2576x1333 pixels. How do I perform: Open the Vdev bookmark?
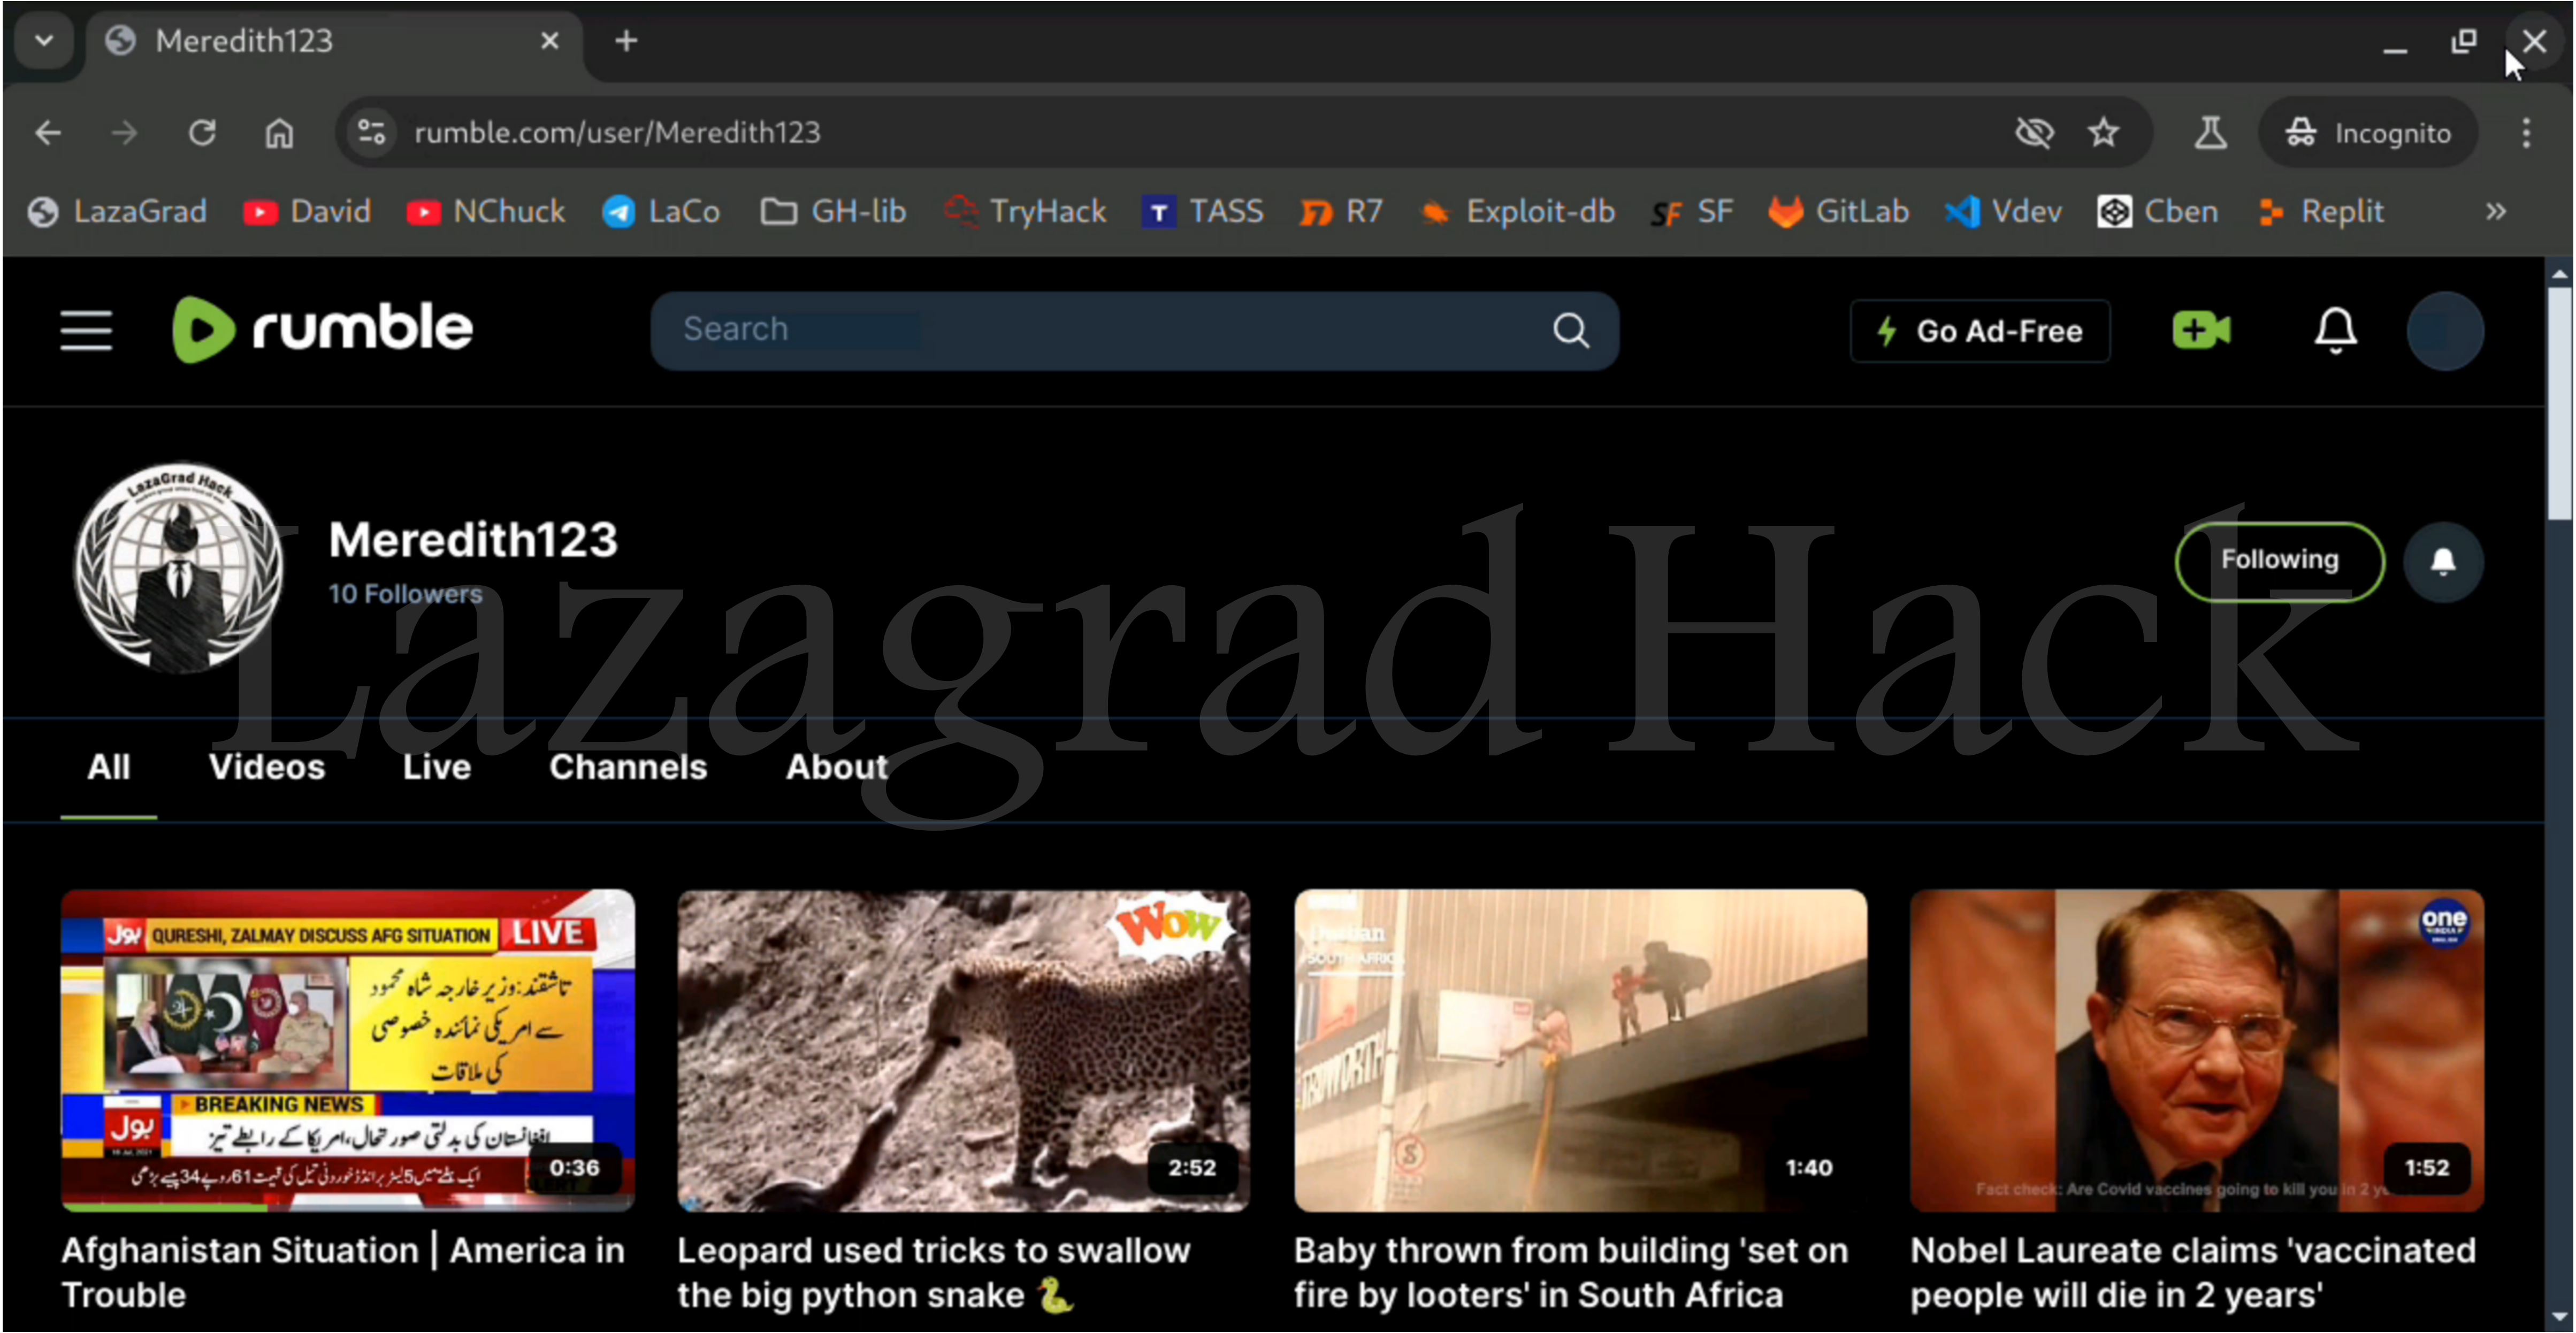coord(2003,211)
